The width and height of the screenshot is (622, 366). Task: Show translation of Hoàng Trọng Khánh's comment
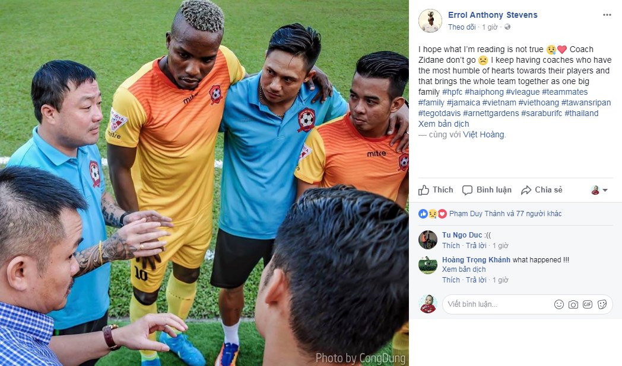click(x=464, y=269)
